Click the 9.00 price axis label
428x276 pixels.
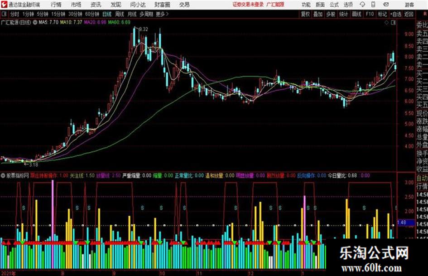click(x=409, y=34)
